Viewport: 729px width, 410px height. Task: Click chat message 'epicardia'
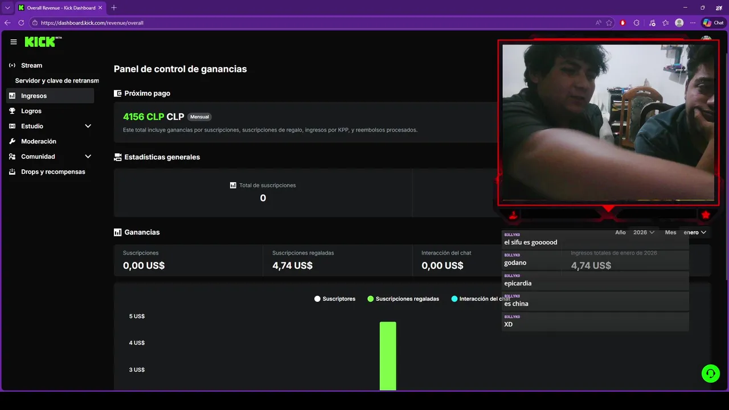[595, 281]
